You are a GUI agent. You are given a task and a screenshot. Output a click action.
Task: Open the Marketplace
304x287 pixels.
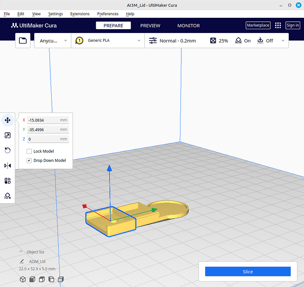tap(258, 25)
